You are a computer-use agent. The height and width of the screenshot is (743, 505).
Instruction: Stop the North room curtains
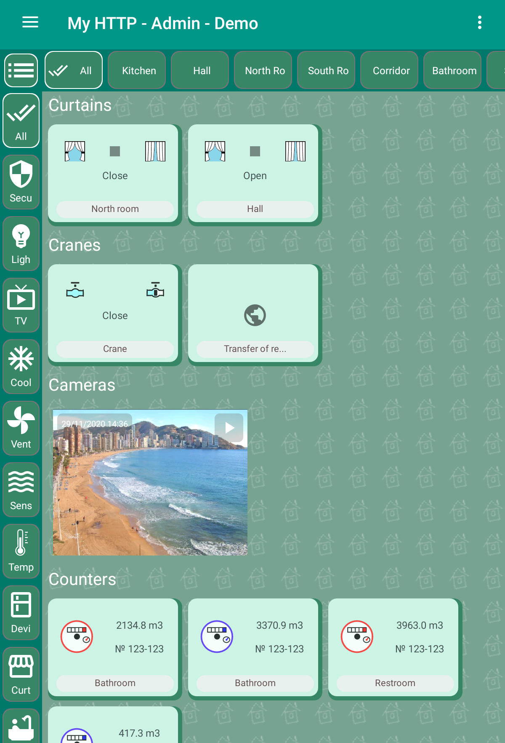[115, 151]
